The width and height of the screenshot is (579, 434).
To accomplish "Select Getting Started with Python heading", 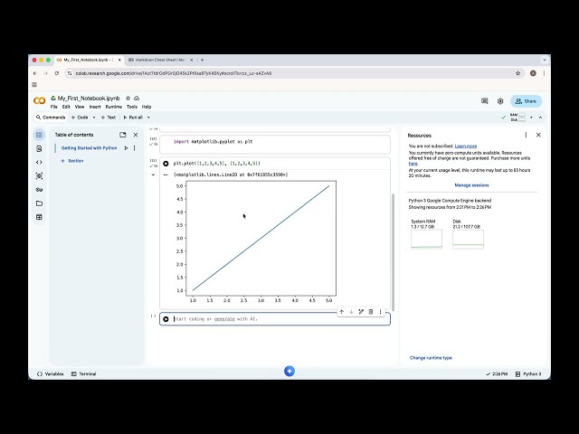I will [89, 148].
